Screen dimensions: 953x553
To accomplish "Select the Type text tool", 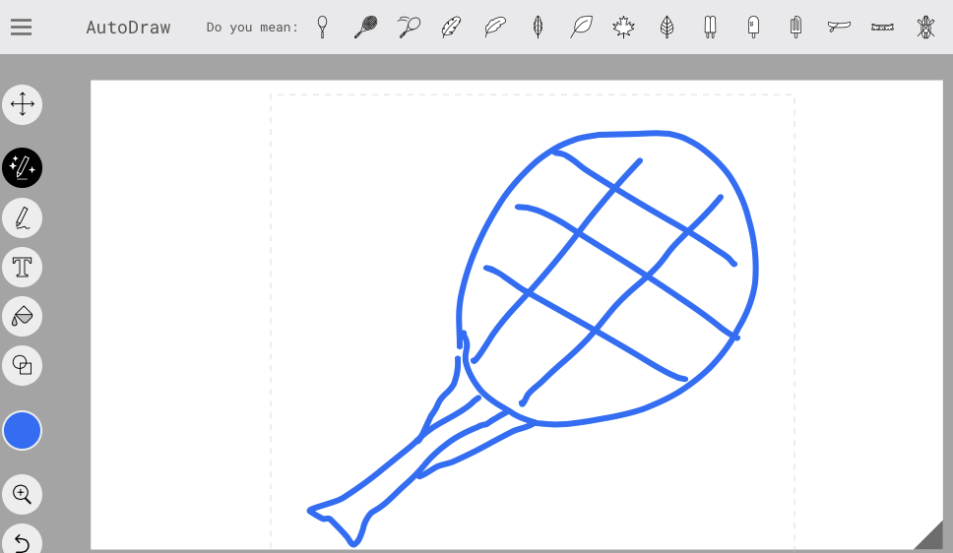I will pos(22,267).
